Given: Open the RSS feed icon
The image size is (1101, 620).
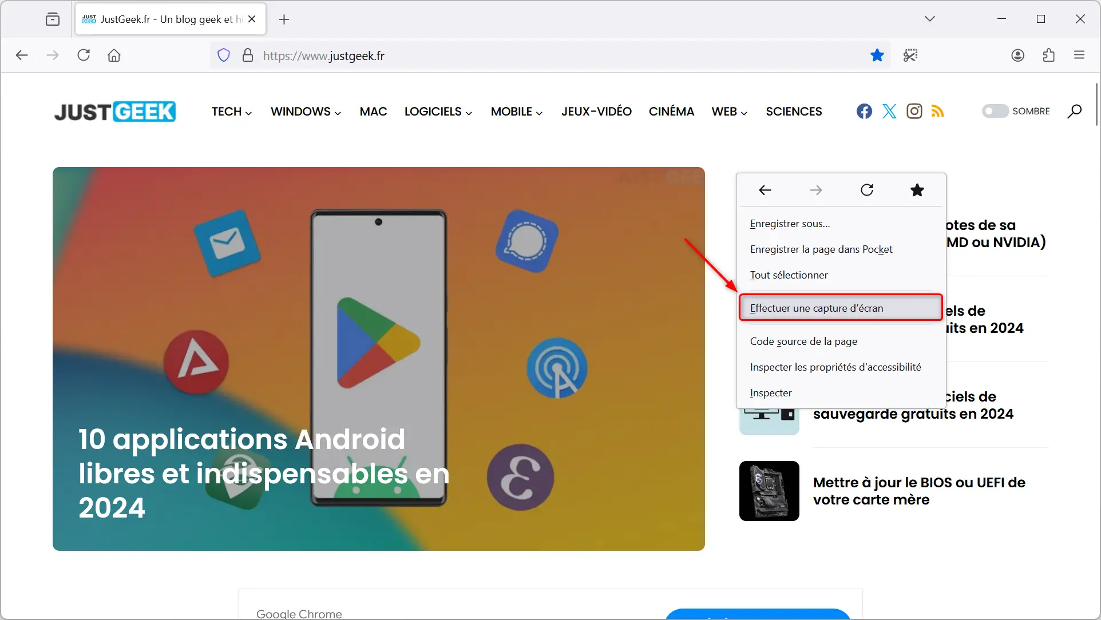Looking at the screenshot, I should tap(937, 111).
